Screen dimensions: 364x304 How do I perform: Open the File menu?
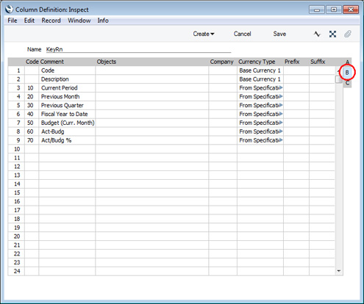[13, 21]
